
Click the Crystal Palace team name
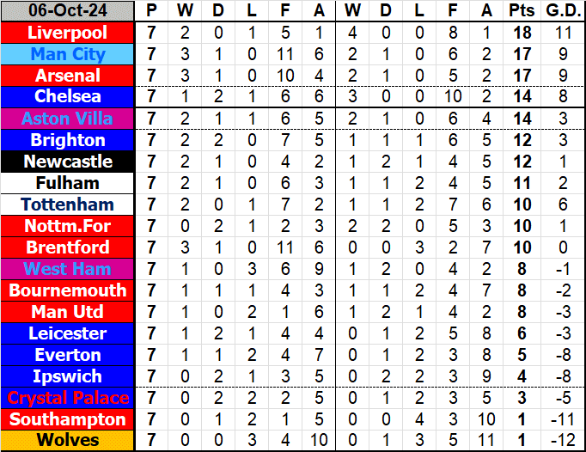[68, 398]
